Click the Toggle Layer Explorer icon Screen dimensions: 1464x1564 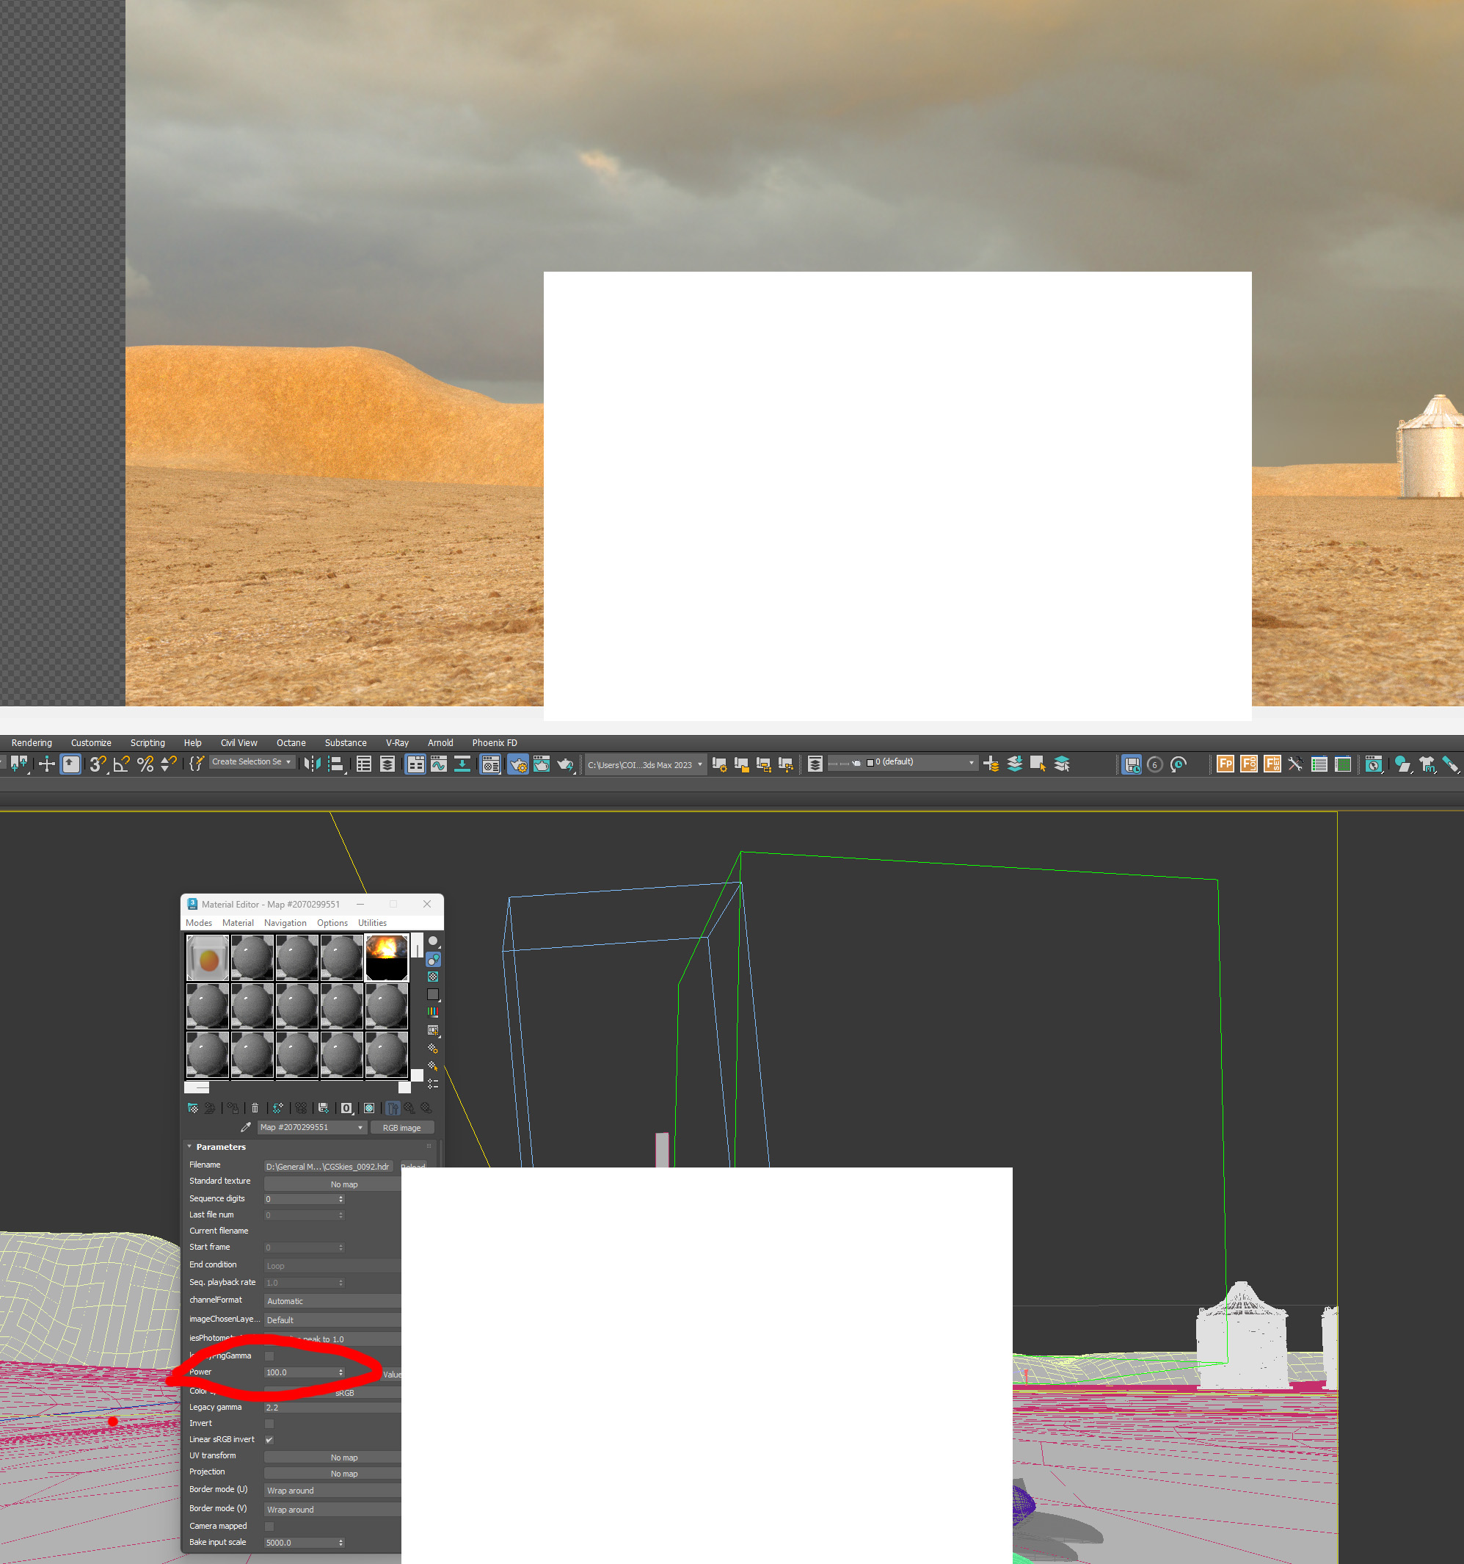point(387,764)
